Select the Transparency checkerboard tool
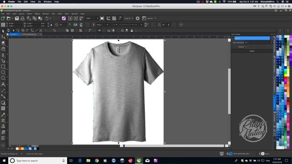292x164 pixels. click(3, 108)
